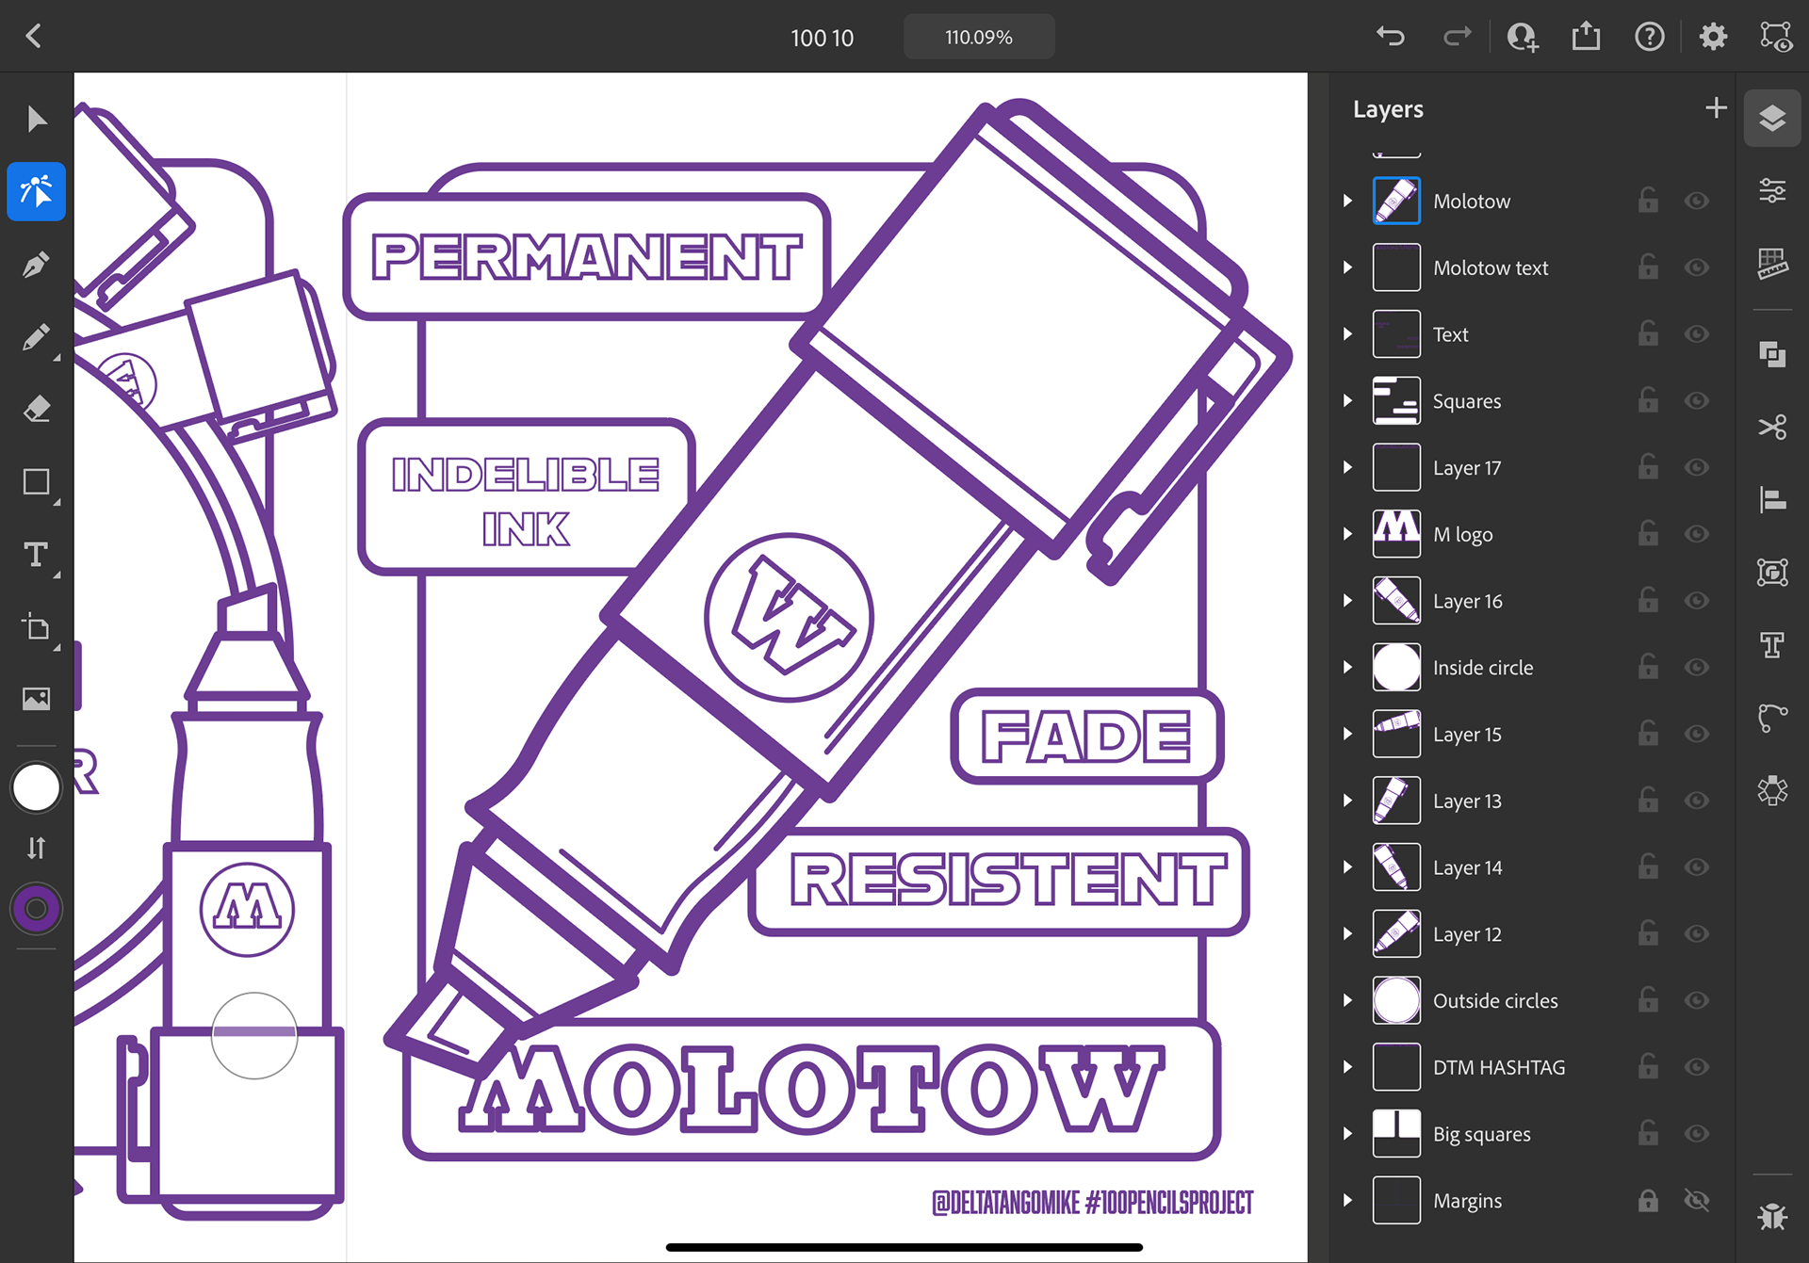
Task: Go back with the top-left arrow
Action: 34,37
